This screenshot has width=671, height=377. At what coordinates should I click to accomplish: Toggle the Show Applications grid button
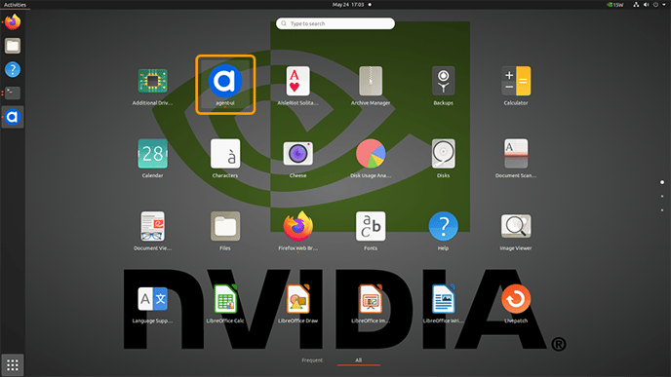[13, 365]
